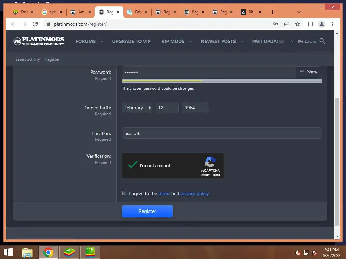Open the birth month dropdown

[x=137, y=108]
